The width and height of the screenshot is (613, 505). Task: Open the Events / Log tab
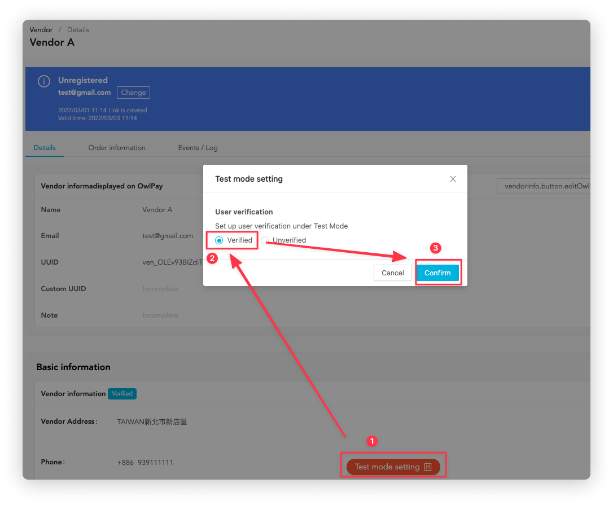coord(198,148)
